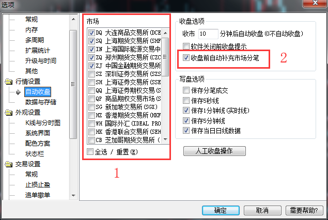Image resolution: width=328 pixels, height=220 pixels.
Task: Select K线与分时图 in the tree
Action: pos(43,123)
